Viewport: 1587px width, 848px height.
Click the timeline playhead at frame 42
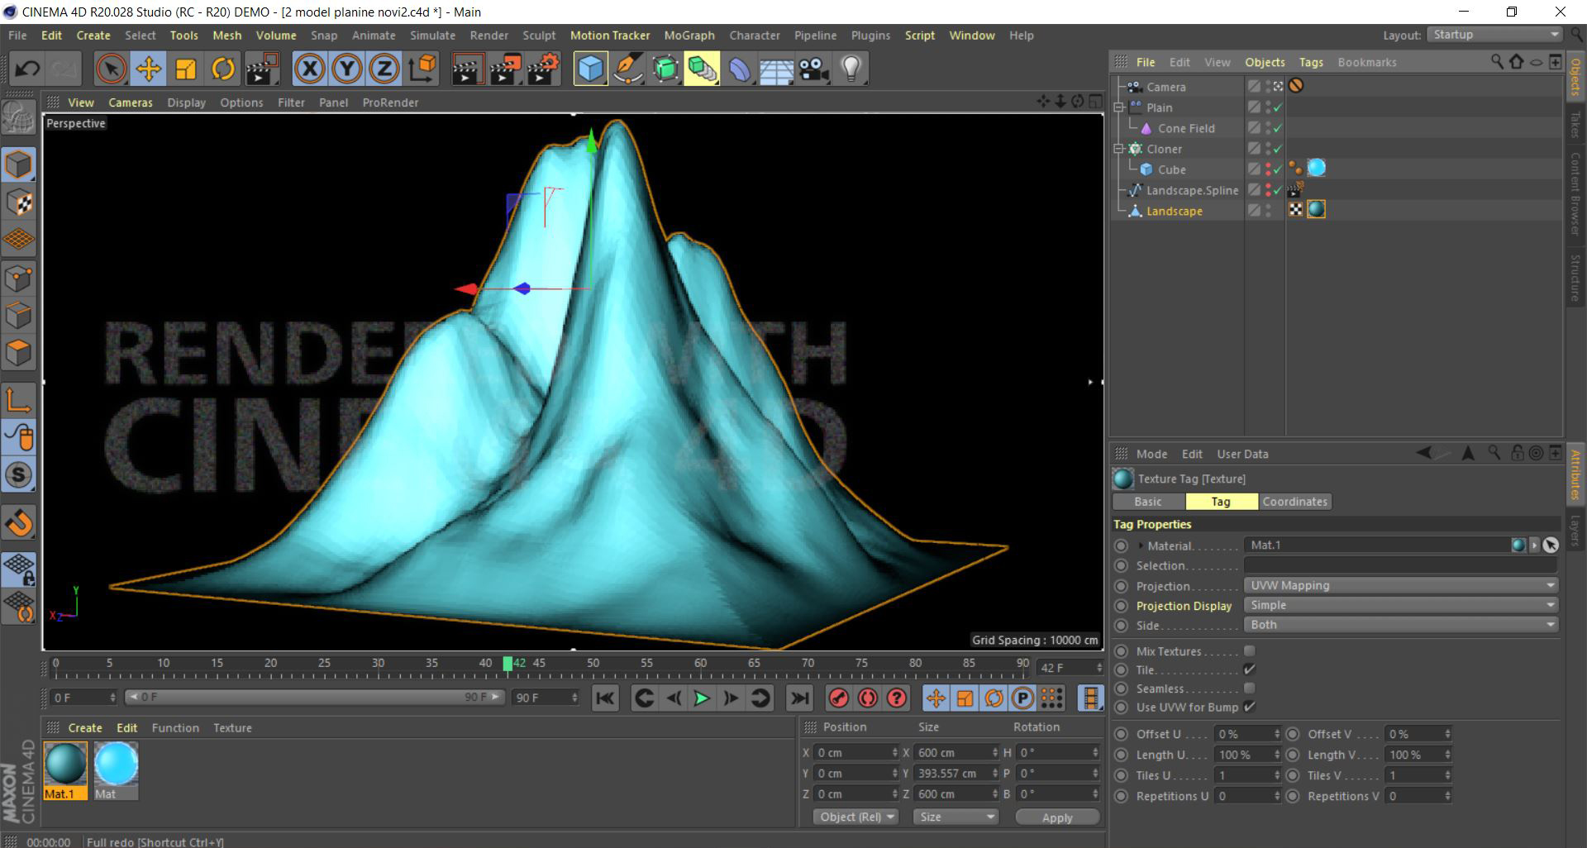[508, 663]
